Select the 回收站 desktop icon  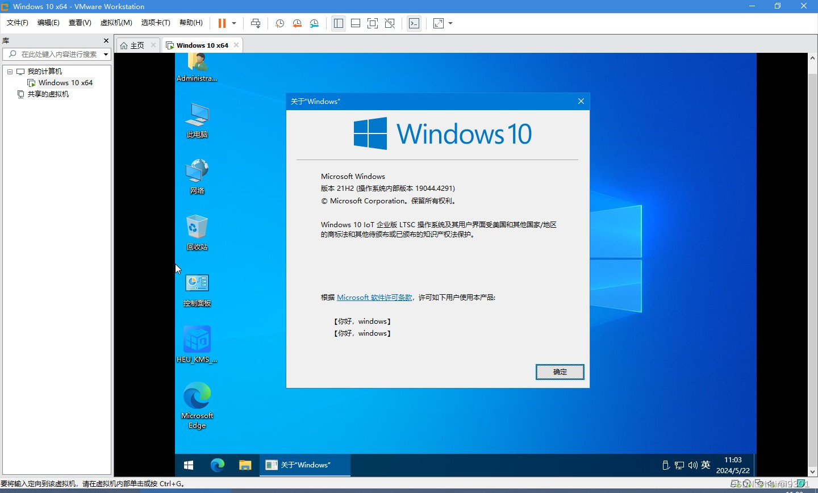click(197, 232)
